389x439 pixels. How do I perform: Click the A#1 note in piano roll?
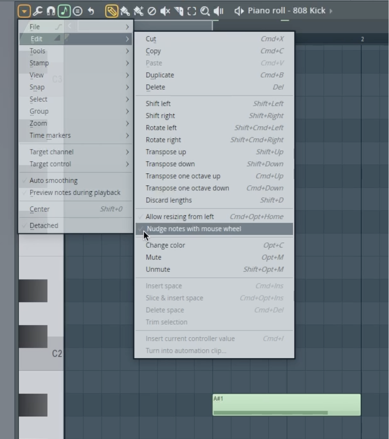286,405
